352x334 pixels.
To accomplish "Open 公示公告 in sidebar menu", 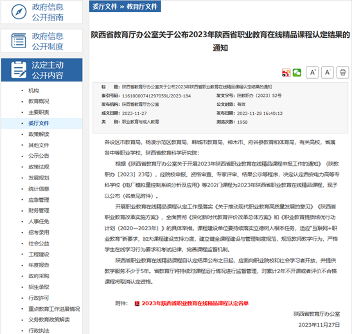I will pos(39,156).
